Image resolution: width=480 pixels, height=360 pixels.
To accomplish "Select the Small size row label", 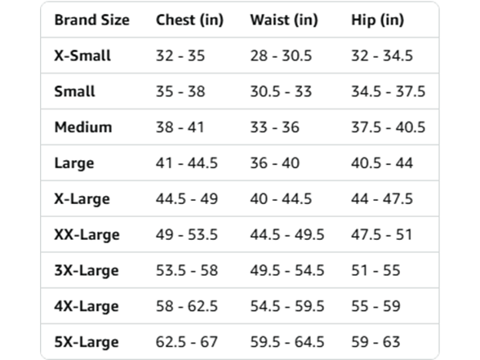I will pyautogui.click(x=74, y=91).
